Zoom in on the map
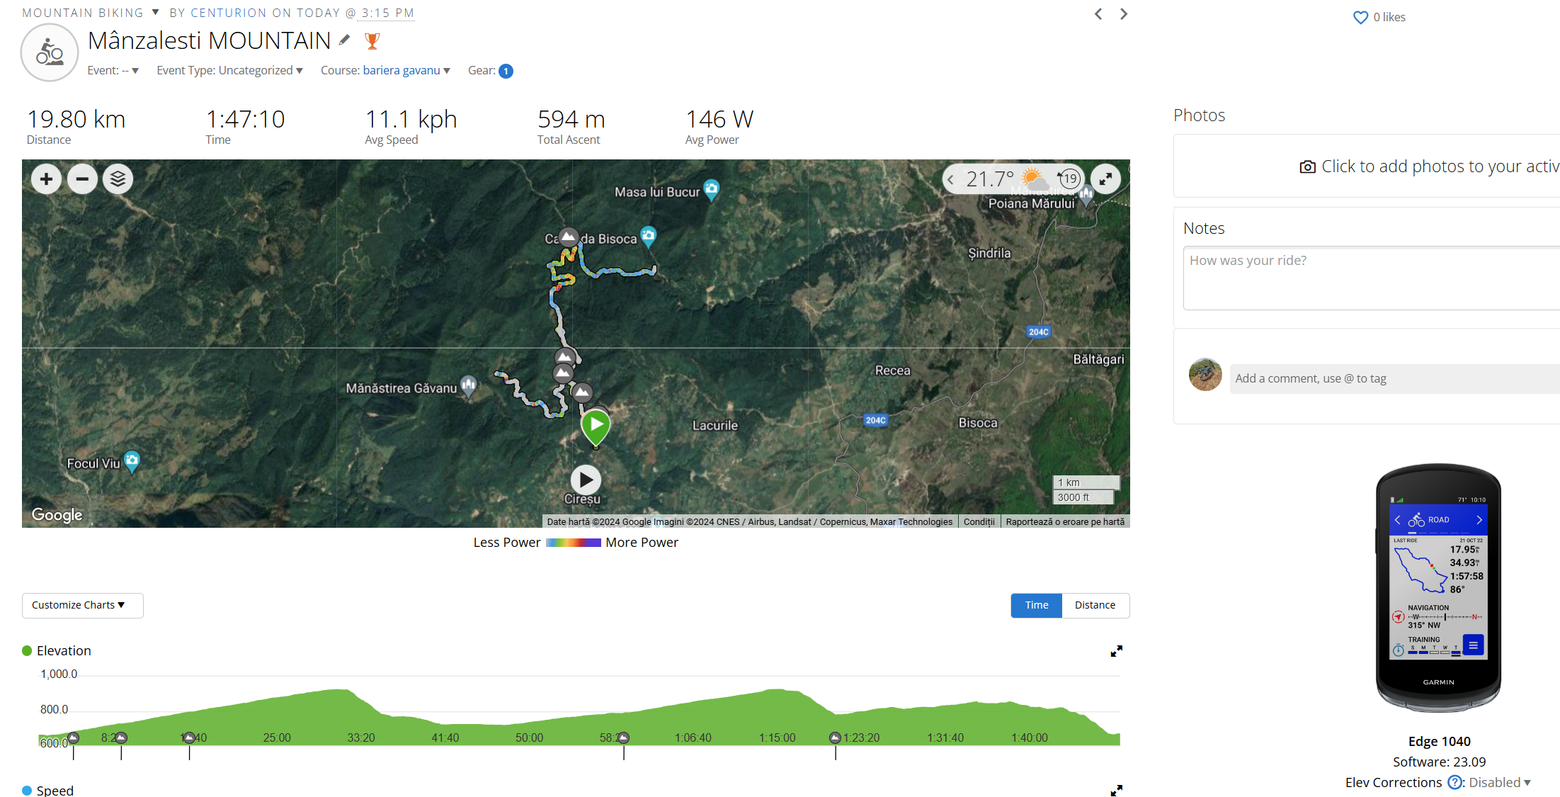Screen dimensions: 1560x797 [x=47, y=179]
